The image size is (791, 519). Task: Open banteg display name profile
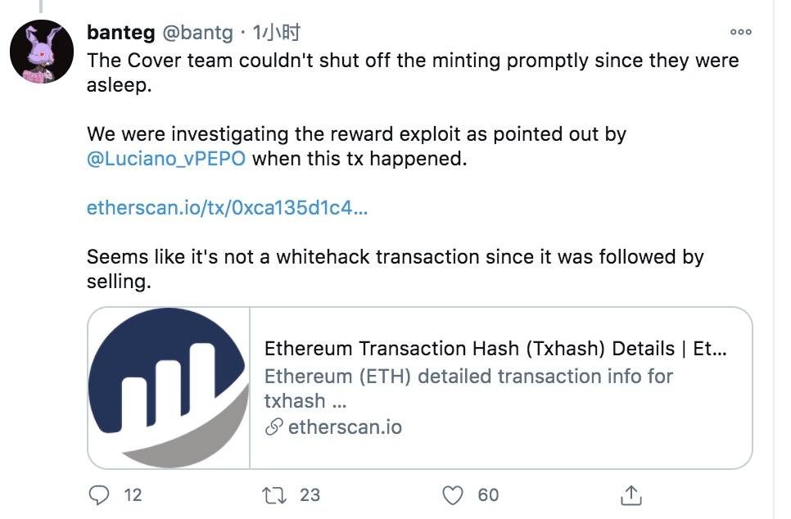pos(121,32)
